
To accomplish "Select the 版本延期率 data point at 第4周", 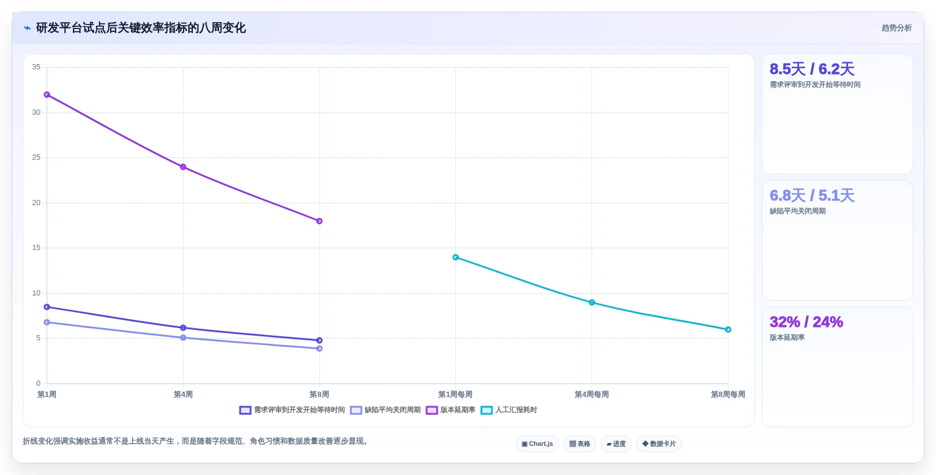I will tap(183, 167).
